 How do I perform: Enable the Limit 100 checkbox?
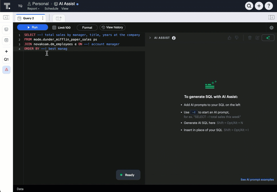[54, 27]
